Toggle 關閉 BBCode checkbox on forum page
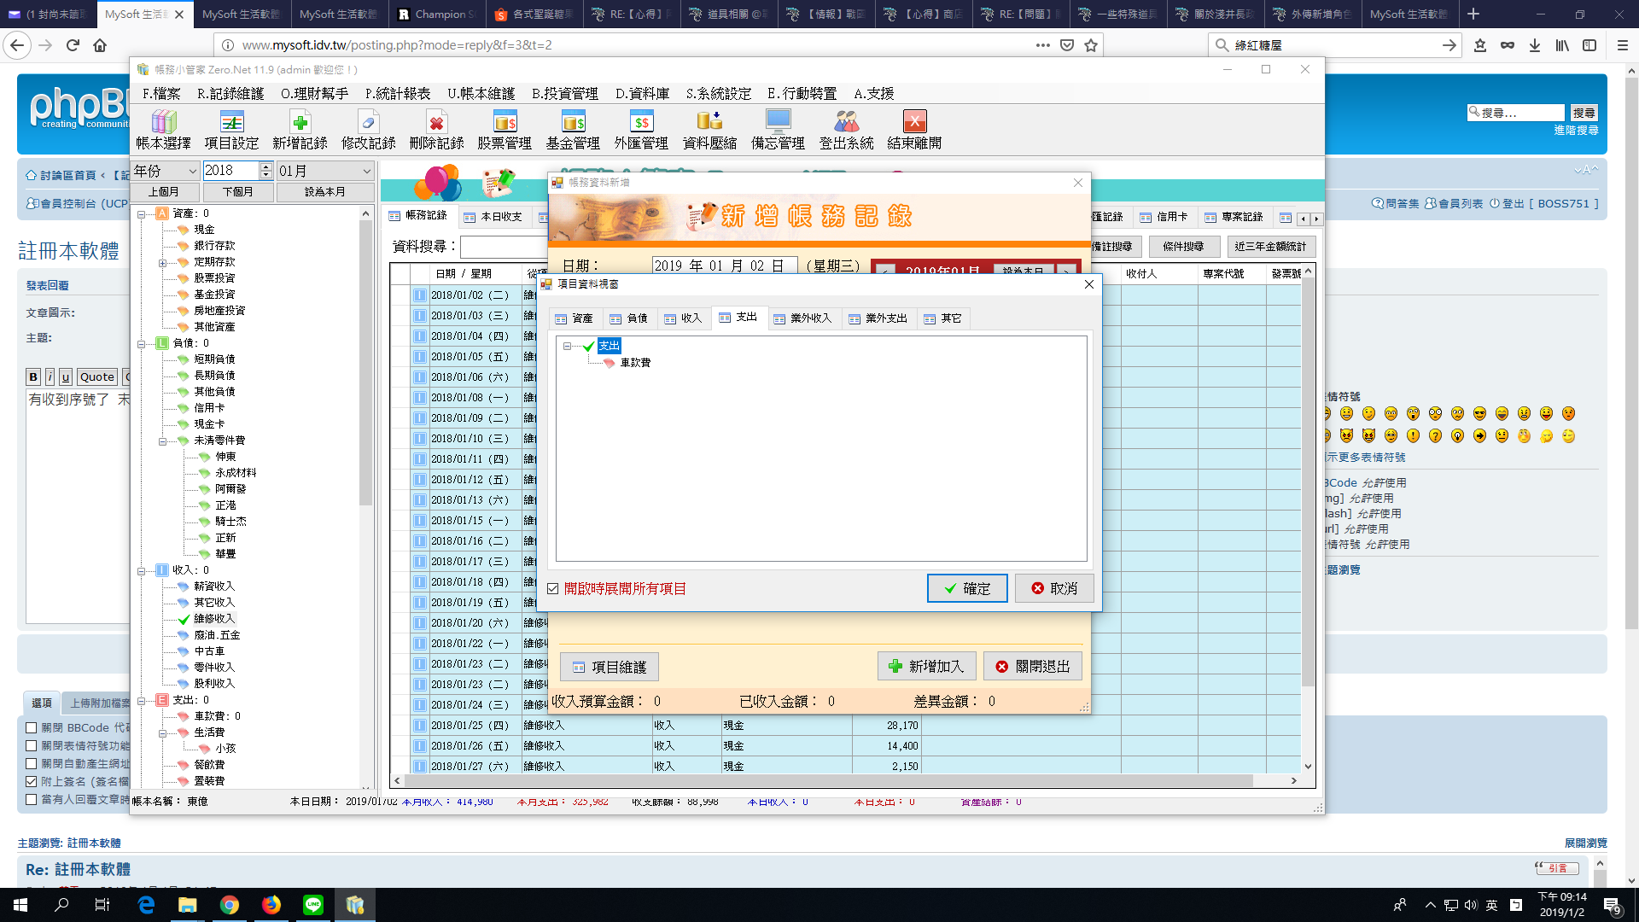This screenshot has height=922, width=1639. (32, 728)
